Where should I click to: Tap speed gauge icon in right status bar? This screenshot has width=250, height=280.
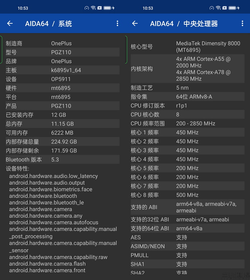click(x=212, y=8)
